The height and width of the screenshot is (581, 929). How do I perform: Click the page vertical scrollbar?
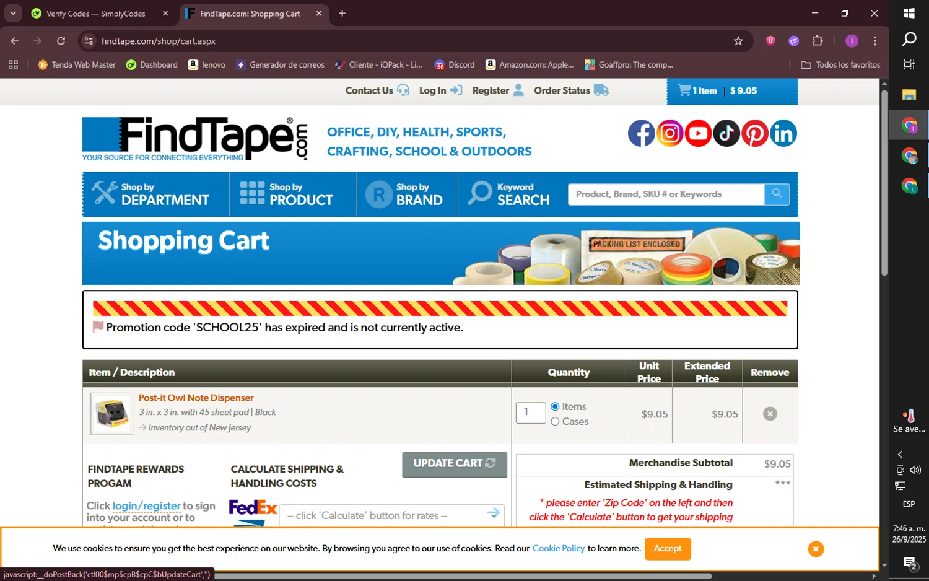pos(884,183)
